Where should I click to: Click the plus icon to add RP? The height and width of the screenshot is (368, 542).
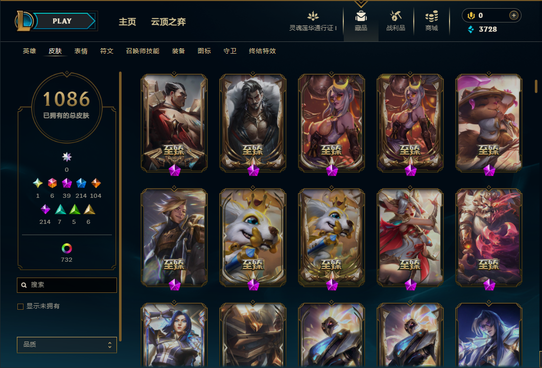pyautogui.click(x=514, y=15)
